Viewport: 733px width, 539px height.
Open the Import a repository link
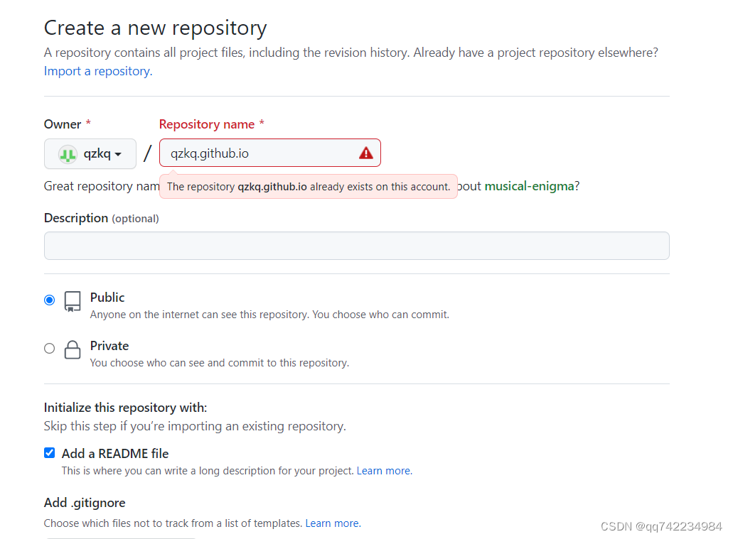click(x=97, y=71)
